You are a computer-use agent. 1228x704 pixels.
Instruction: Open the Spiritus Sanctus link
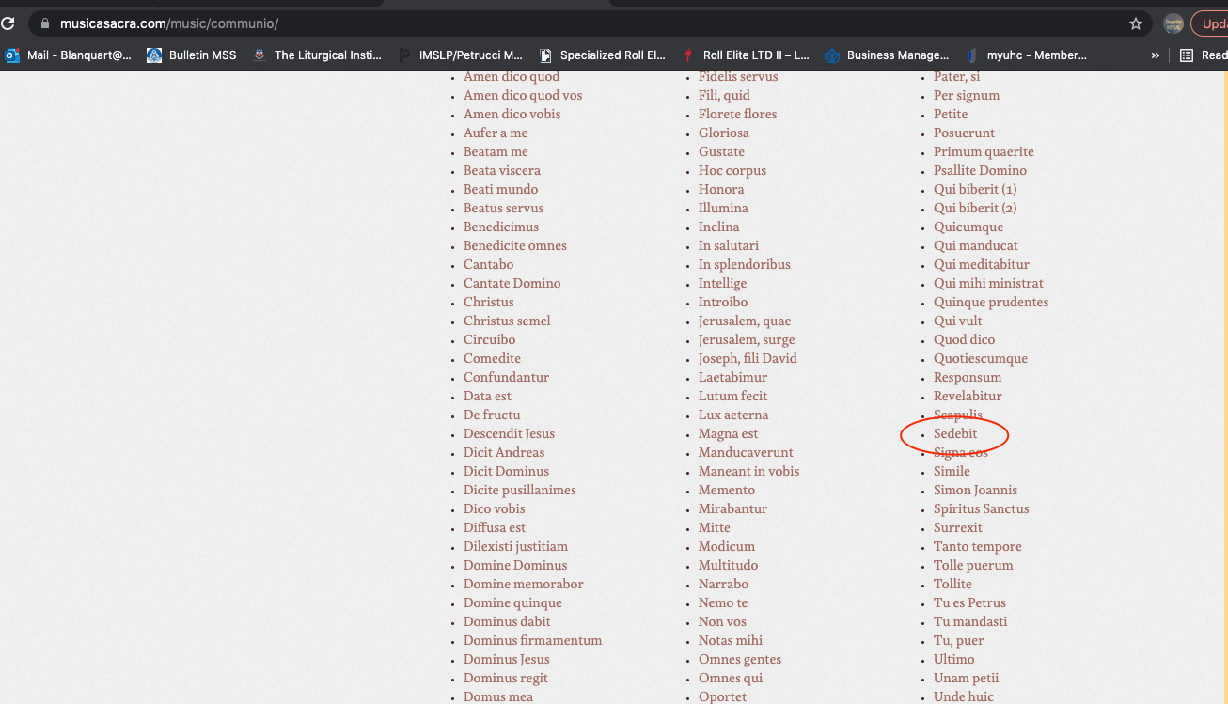981,508
